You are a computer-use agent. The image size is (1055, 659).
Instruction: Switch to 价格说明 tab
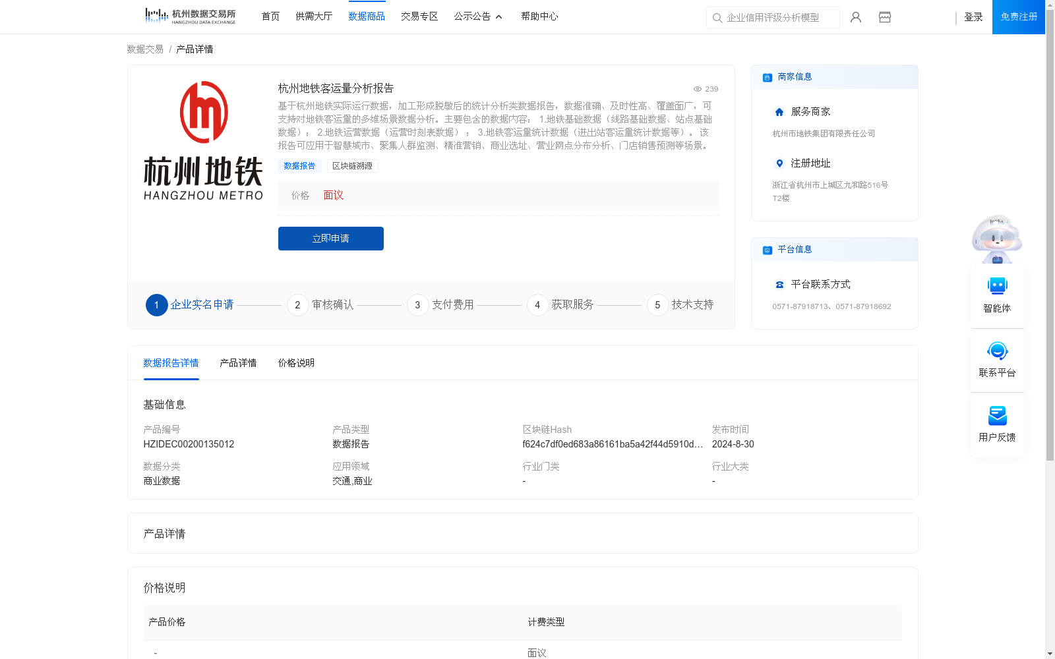click(x=296, y=363)
